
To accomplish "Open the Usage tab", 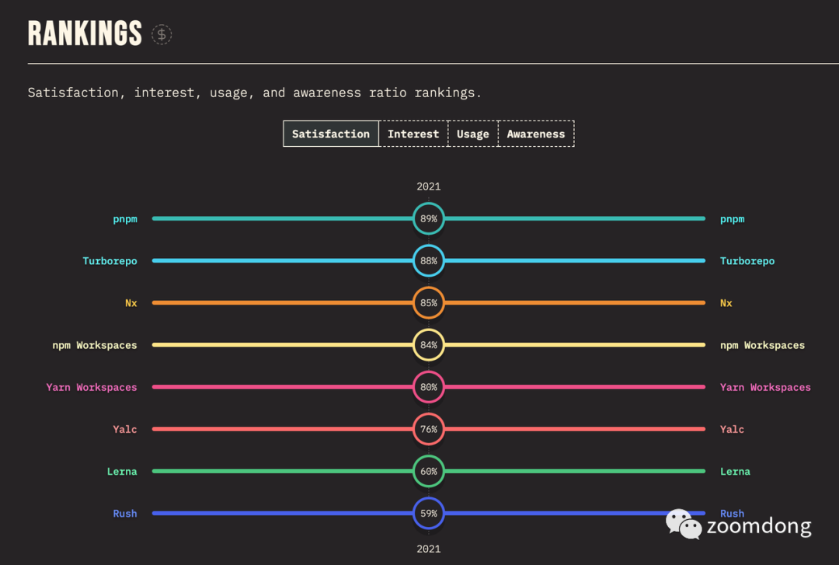I will tap(472, 134).
